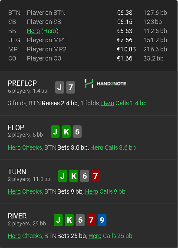The width and height of the screenshot is (178, 248).
Task: Open the Hero (Hero) player link
Action: coord(43,31)
